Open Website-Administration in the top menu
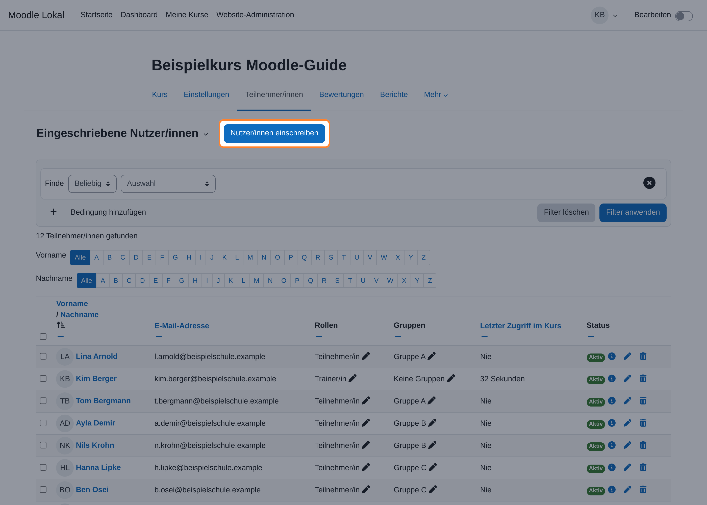This screenshot has height=505, width=707. coord(255,15)
